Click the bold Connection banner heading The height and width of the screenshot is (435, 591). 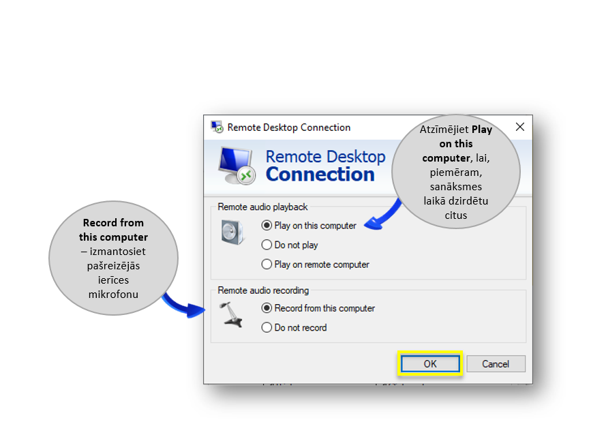coord(320,175)
